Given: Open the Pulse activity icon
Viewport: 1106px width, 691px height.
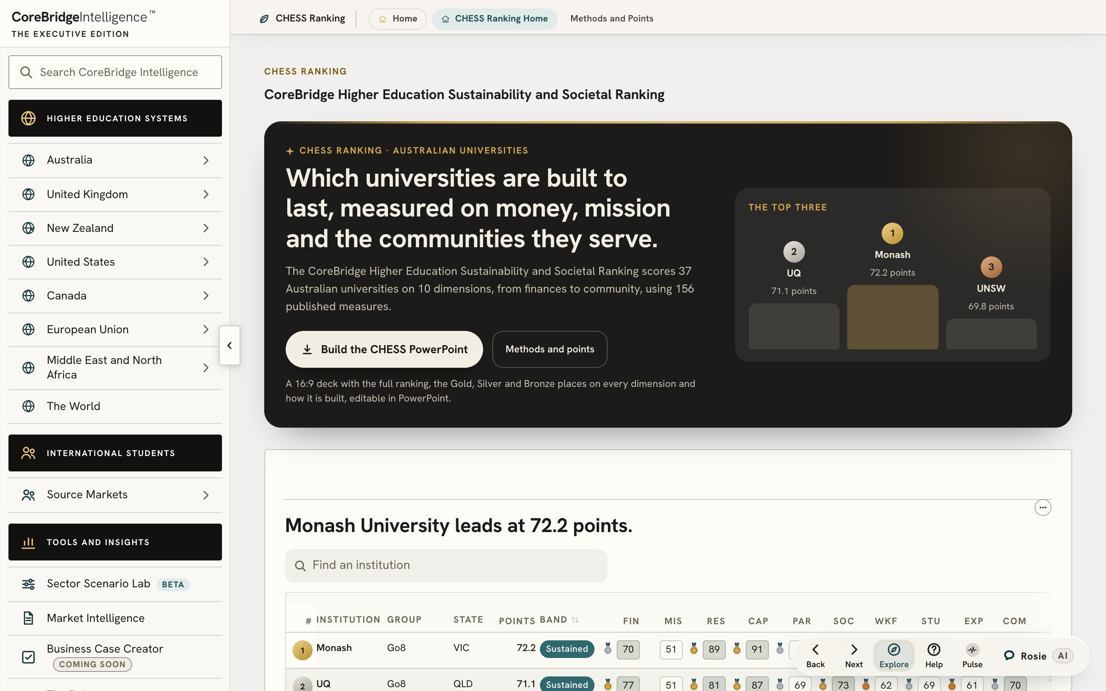Looking at the screenshot, I should [x=972, y=655].
